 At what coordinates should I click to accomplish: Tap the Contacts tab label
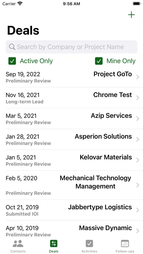[18, 251]
